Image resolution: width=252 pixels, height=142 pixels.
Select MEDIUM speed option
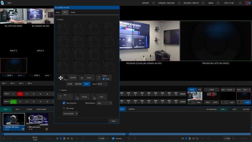[78, 84]
